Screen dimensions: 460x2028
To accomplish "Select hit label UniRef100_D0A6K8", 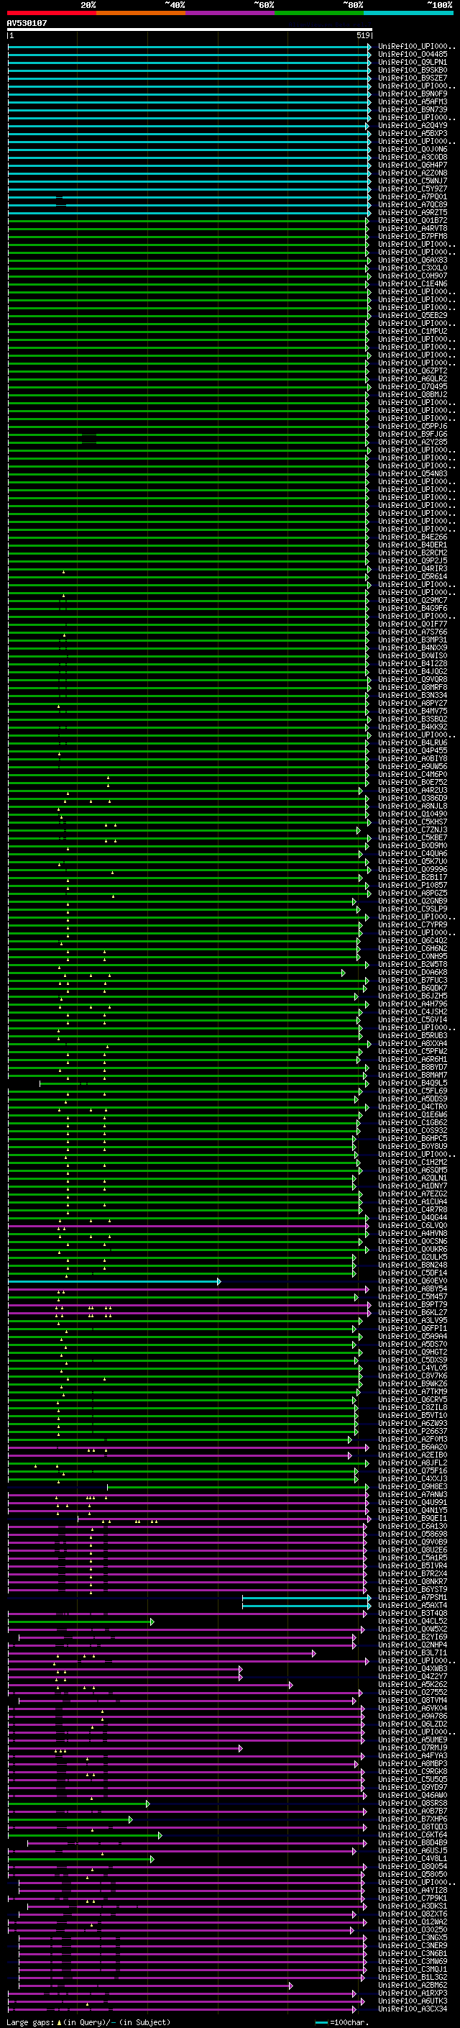I will tap(413, 973).
